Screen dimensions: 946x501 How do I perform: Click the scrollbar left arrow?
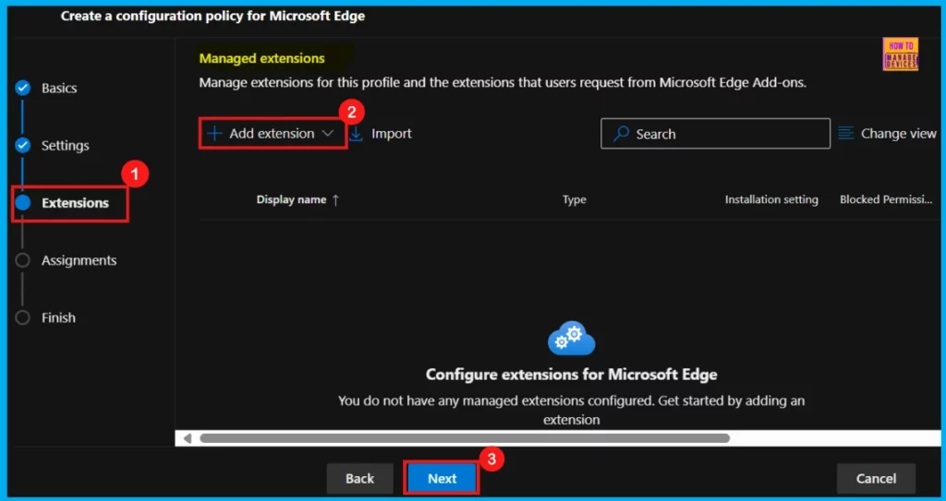[x=187, y=438]
